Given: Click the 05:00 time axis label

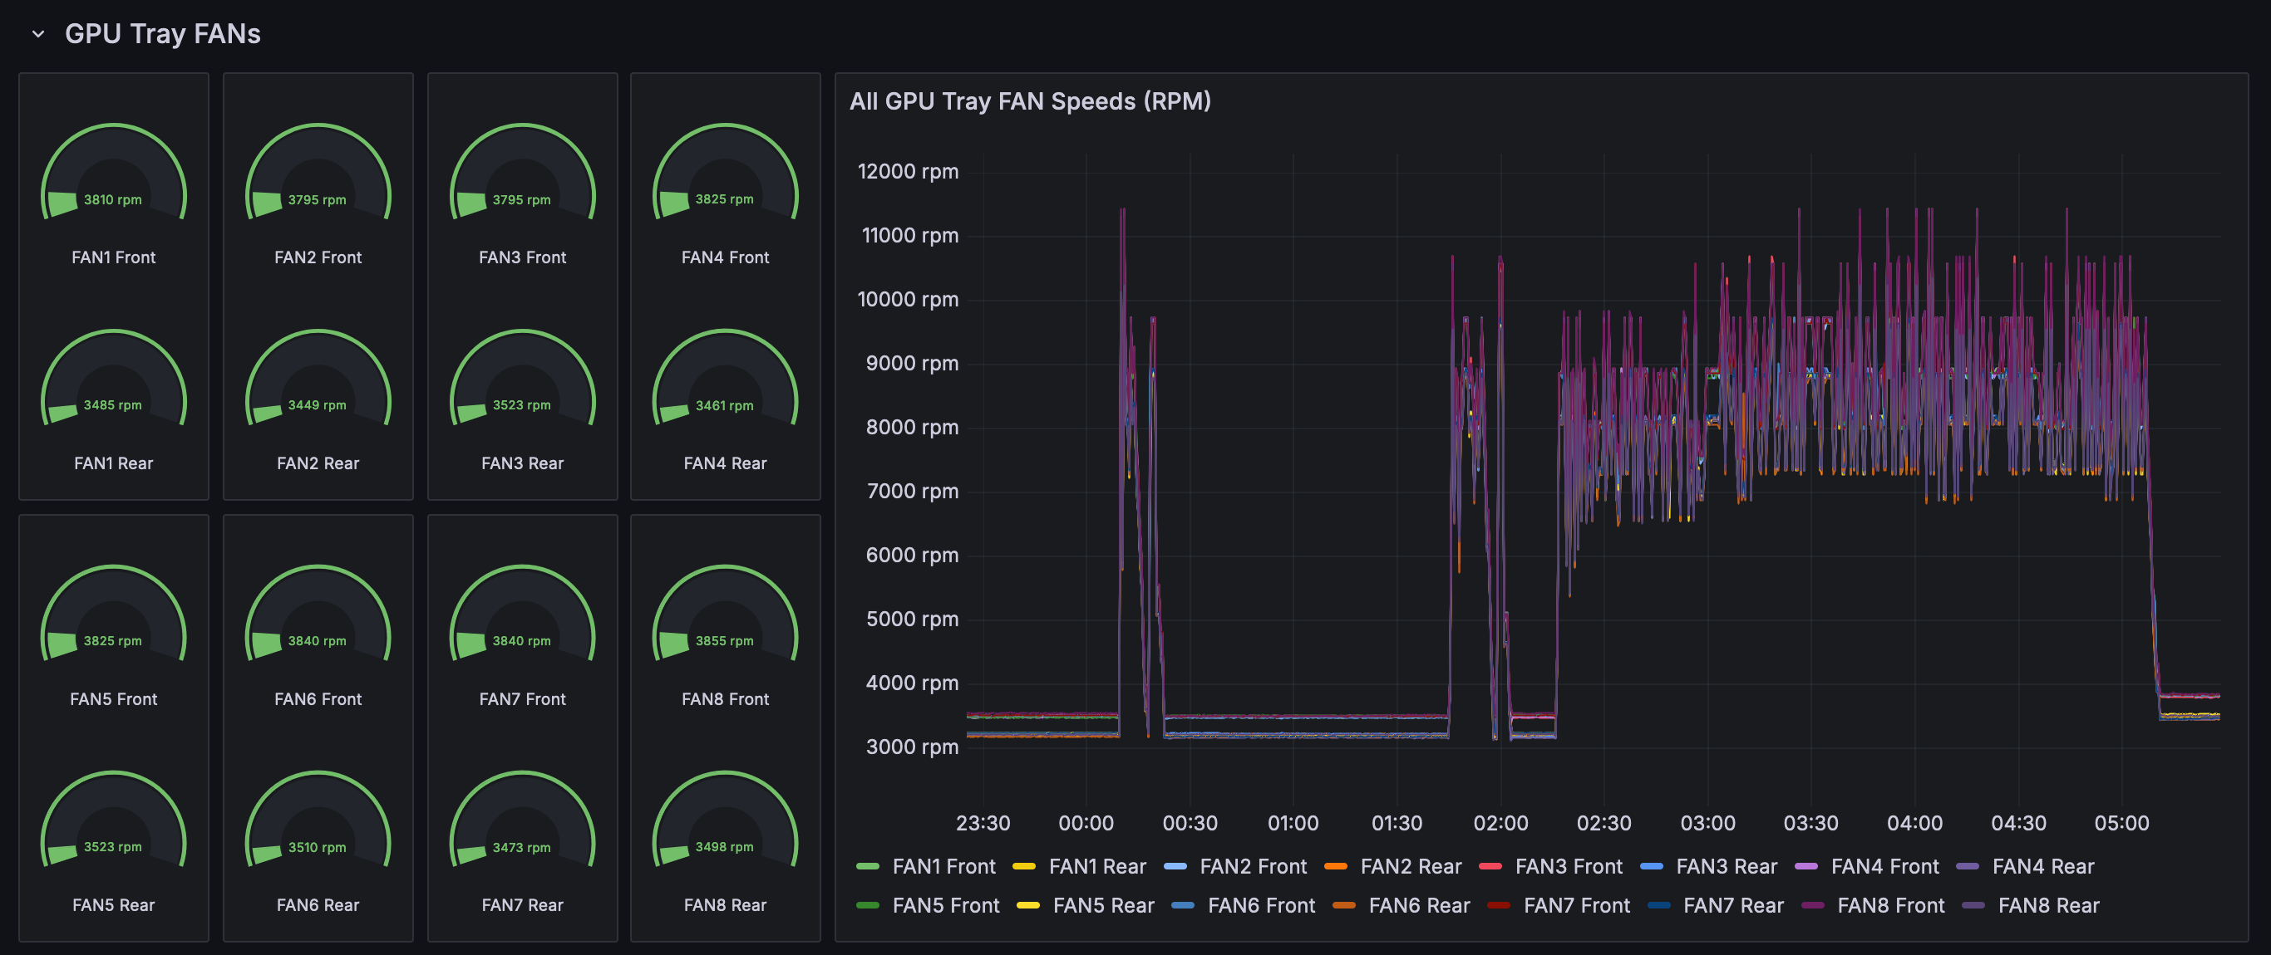Looking at the screenshot, I should click(2122, 824).
